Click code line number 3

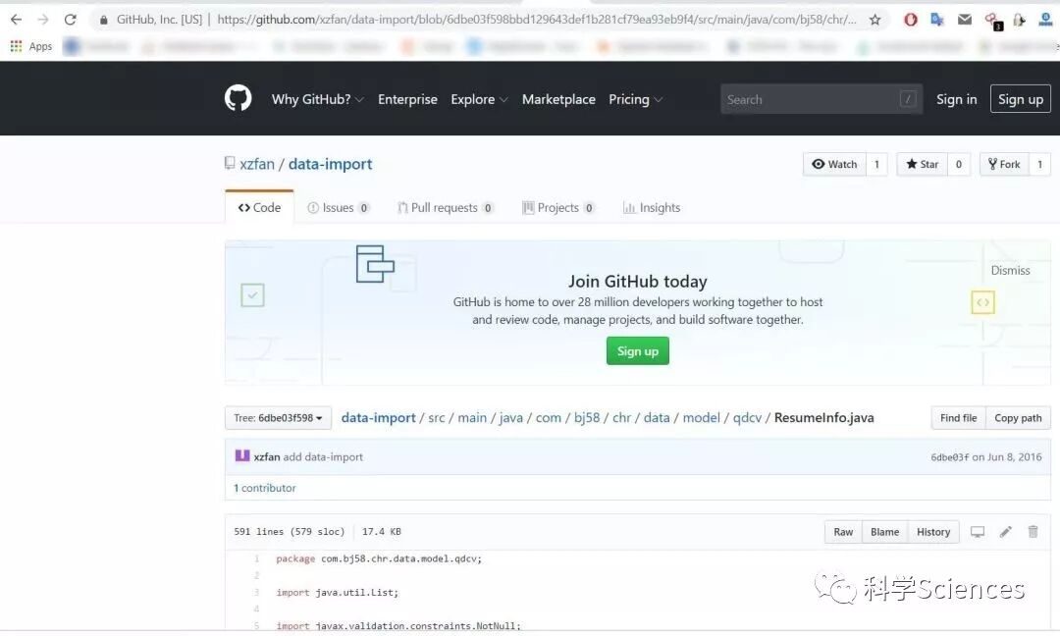pos(256,593)
